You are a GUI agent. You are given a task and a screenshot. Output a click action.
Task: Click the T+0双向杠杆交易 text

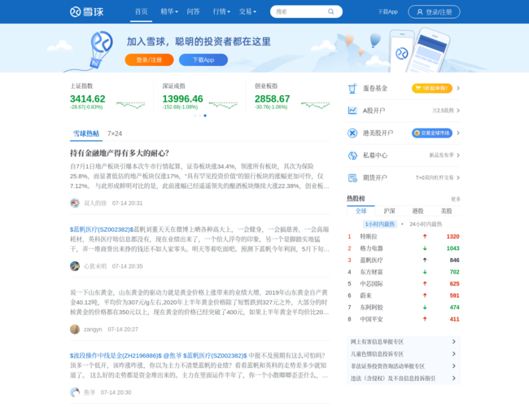click(435, 177)
